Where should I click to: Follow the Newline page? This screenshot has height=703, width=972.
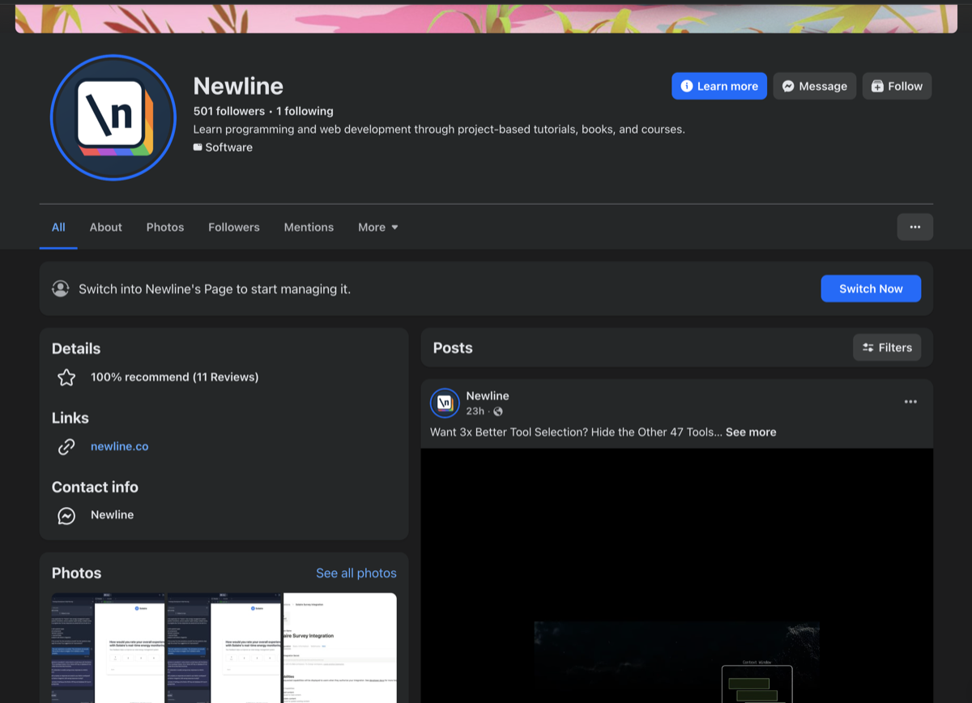click(x=897, y=86)
